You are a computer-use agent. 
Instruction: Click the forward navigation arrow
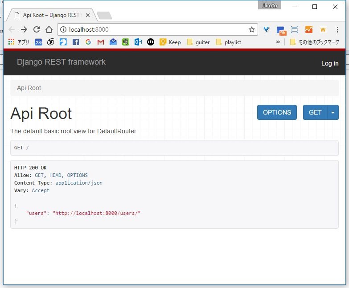pyautogui.click(x=24, y=29)
